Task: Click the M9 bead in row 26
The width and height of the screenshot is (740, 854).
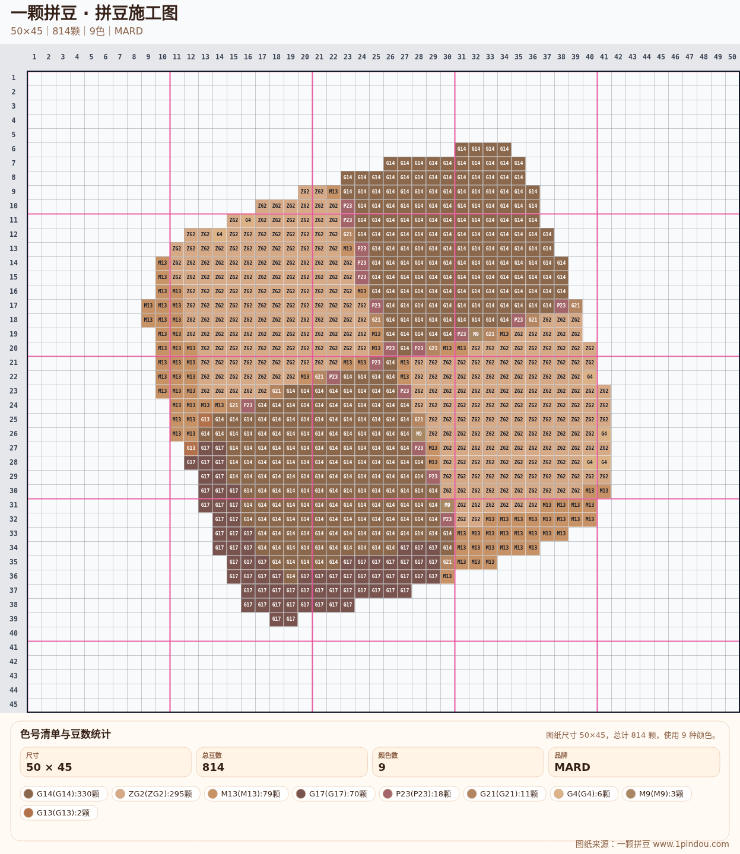Action: pos(419,434)
